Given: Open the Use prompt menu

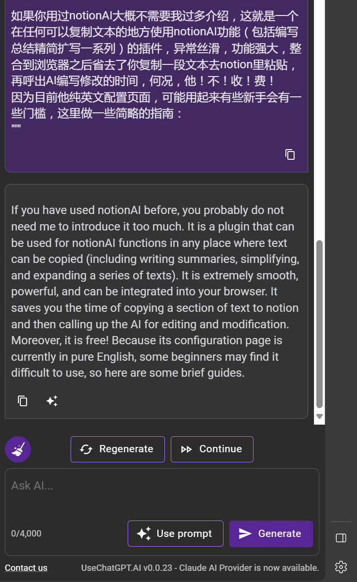Looking at the screenshot, I should (176, 534).
